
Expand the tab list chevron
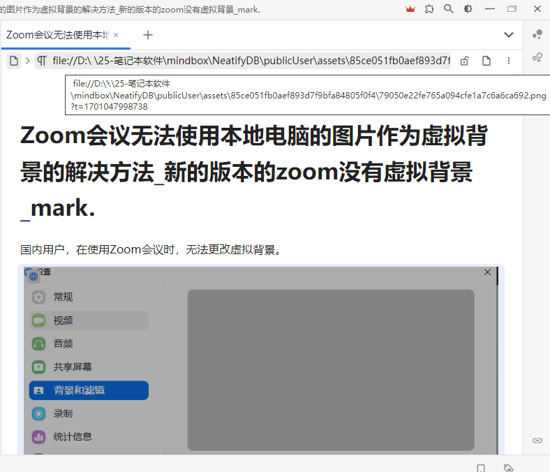[x=509, y=35]
